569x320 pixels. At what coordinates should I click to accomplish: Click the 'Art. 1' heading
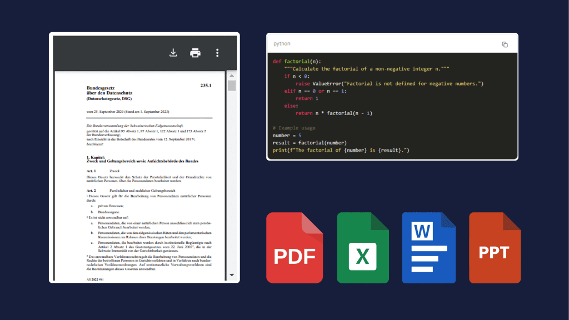click(x=91, y=171)
